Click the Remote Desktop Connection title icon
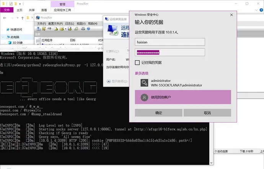Screen dimensions: 264x169 [107, 19]
